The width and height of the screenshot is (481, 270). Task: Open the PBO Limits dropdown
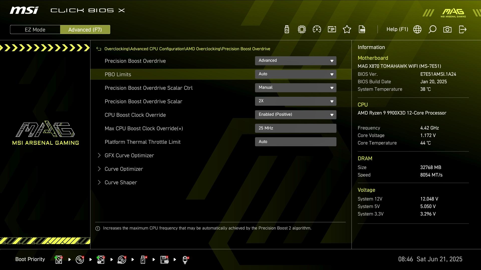tap(296, 74)
